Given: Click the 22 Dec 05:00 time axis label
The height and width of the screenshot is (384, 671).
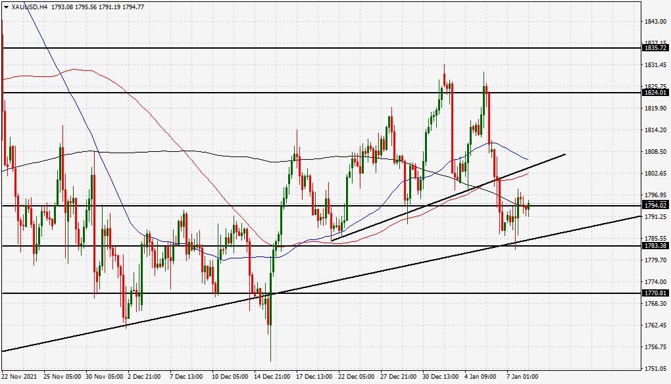Looking at the screenshot, I should pyautogui.click(x=356, y=377).
